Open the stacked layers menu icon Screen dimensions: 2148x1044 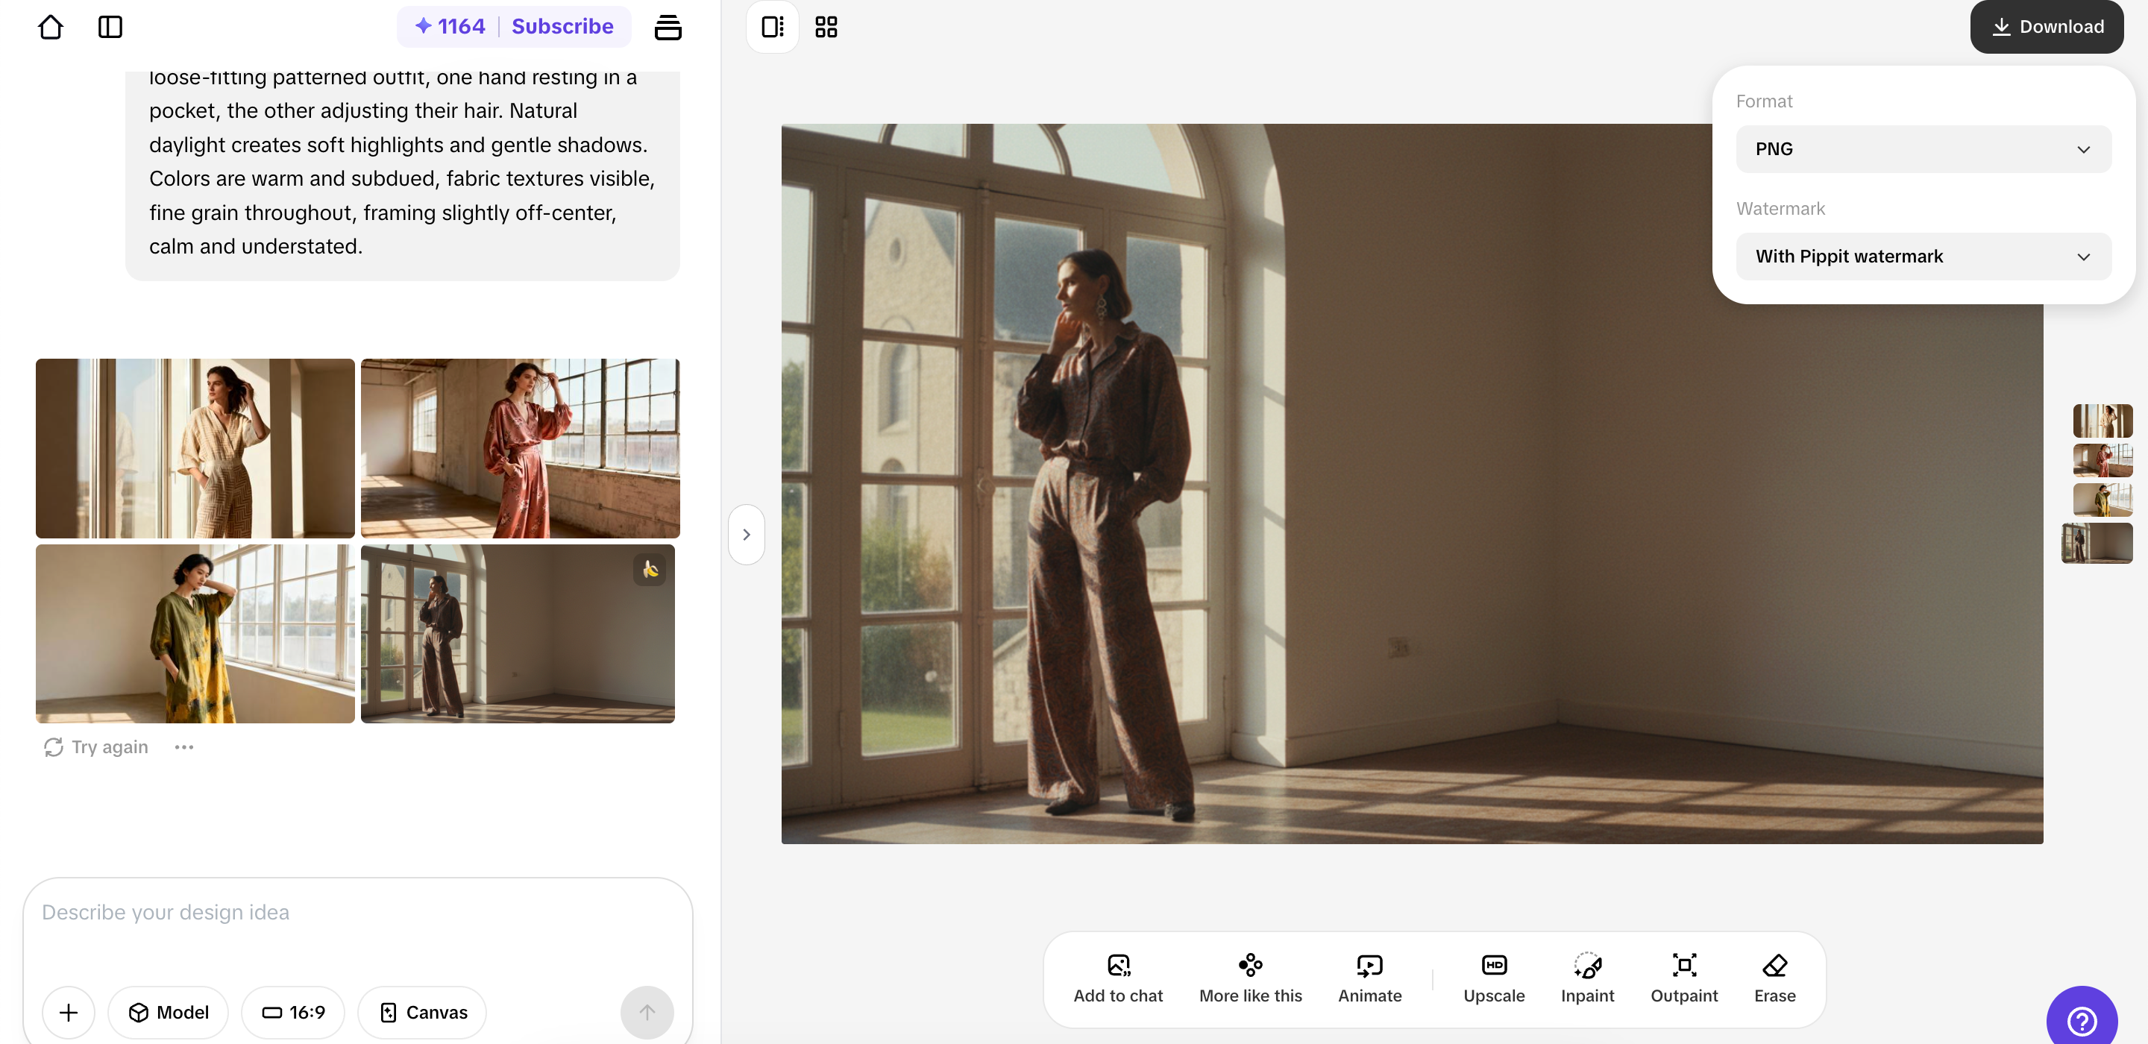667,27
